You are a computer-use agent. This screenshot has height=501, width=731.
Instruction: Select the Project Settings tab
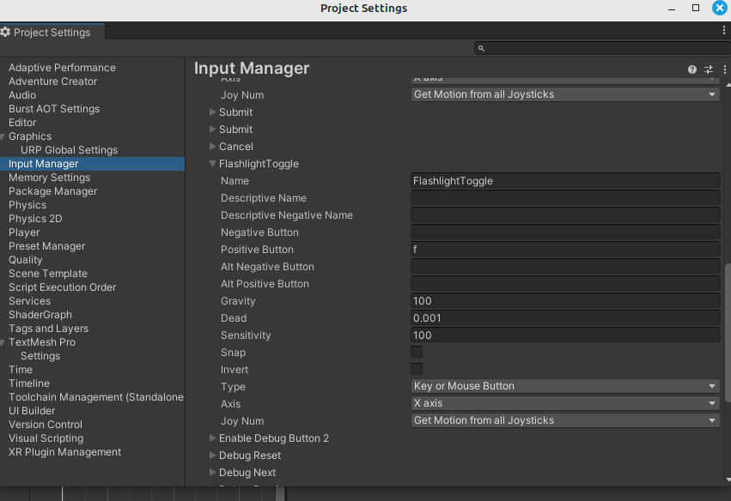pyautogui.click(x=52, y=32)
